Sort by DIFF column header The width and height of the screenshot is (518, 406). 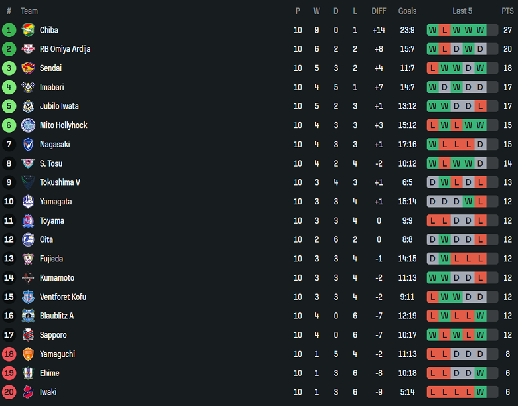[379, 11]
